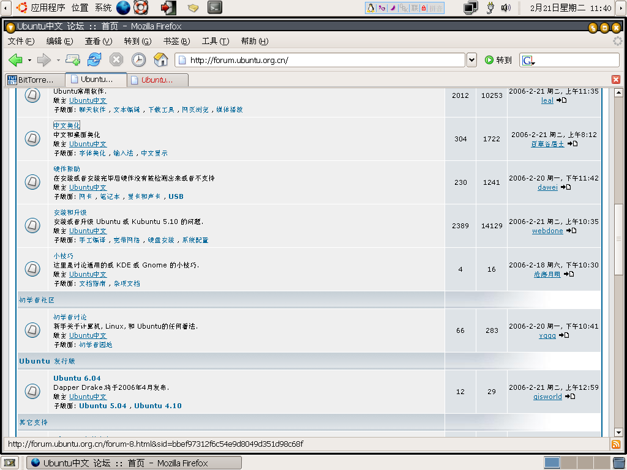View latest post arrow next to dawei
Image resolution: width=627 pixels, height=470 pixels.
tap(566, 187)
